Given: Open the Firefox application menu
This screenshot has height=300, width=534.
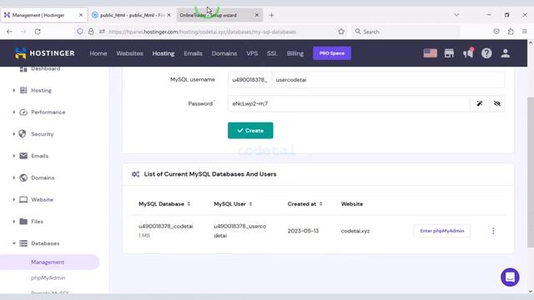Looking at the screenshot, I should pyautogui.click(x=525, y=32).
